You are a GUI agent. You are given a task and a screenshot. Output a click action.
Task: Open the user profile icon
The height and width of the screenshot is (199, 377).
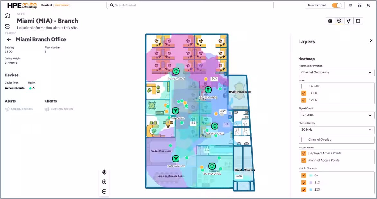pos(368,5)
